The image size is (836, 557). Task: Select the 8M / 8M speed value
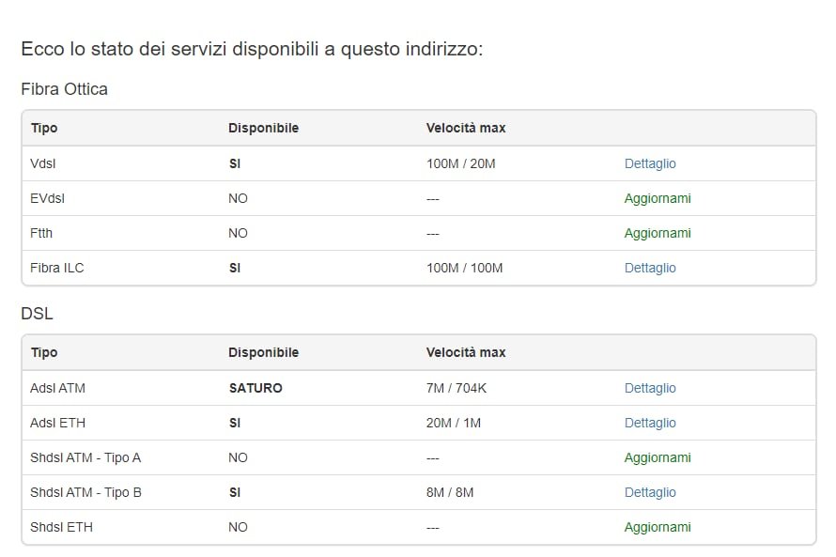(449, 492)
